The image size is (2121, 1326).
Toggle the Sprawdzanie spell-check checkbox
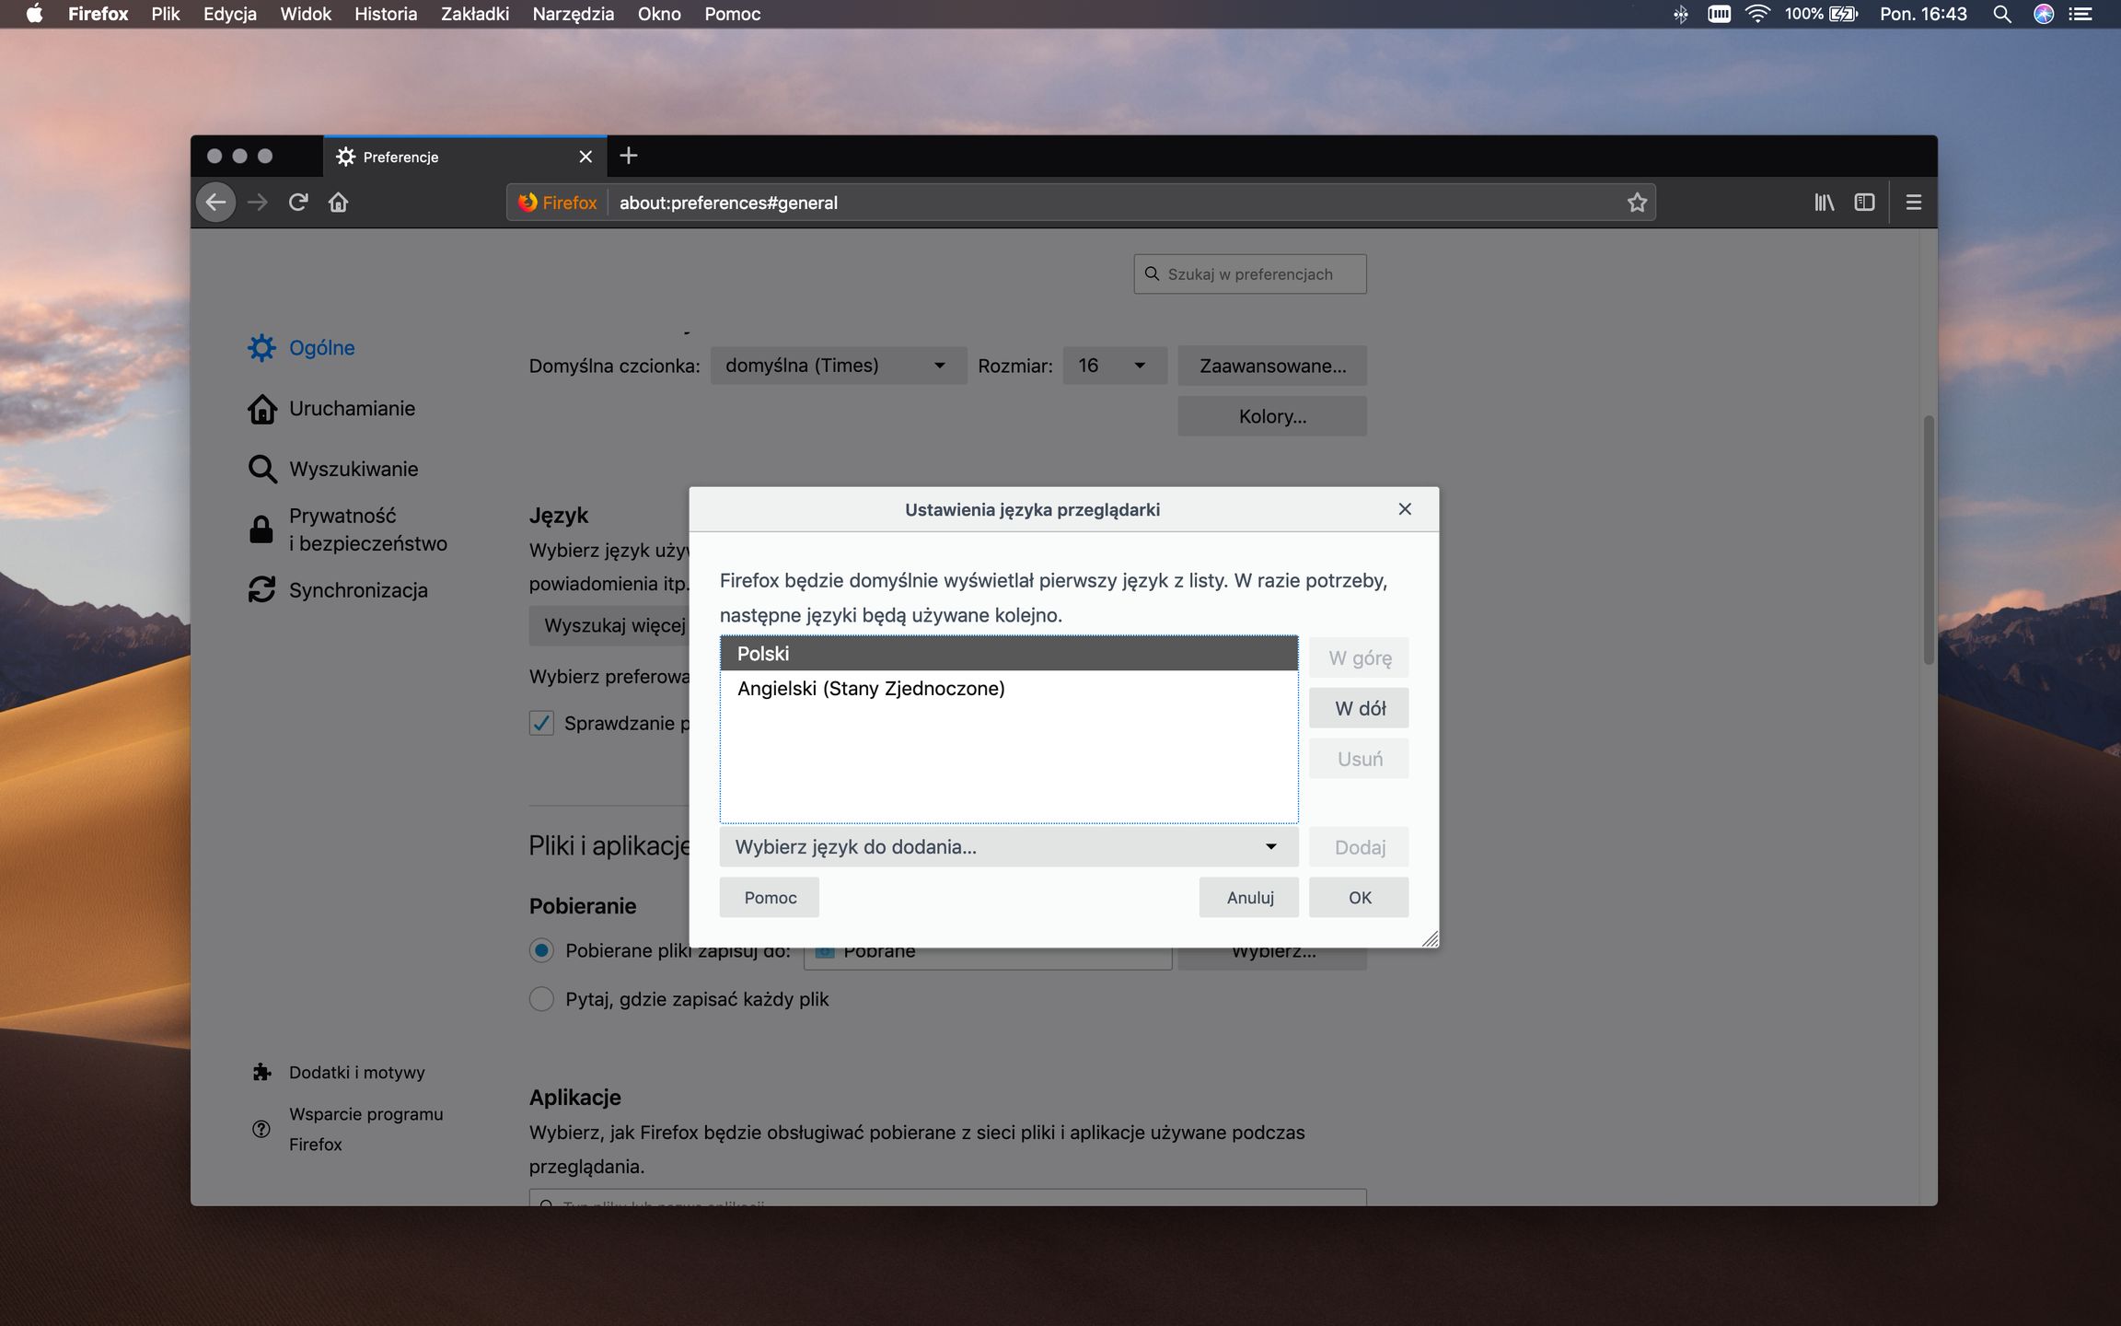pyautogui.click(x=541, y=724)
